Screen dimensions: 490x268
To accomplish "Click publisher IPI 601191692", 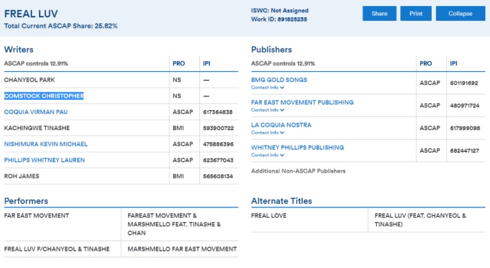I will (464, 83).
